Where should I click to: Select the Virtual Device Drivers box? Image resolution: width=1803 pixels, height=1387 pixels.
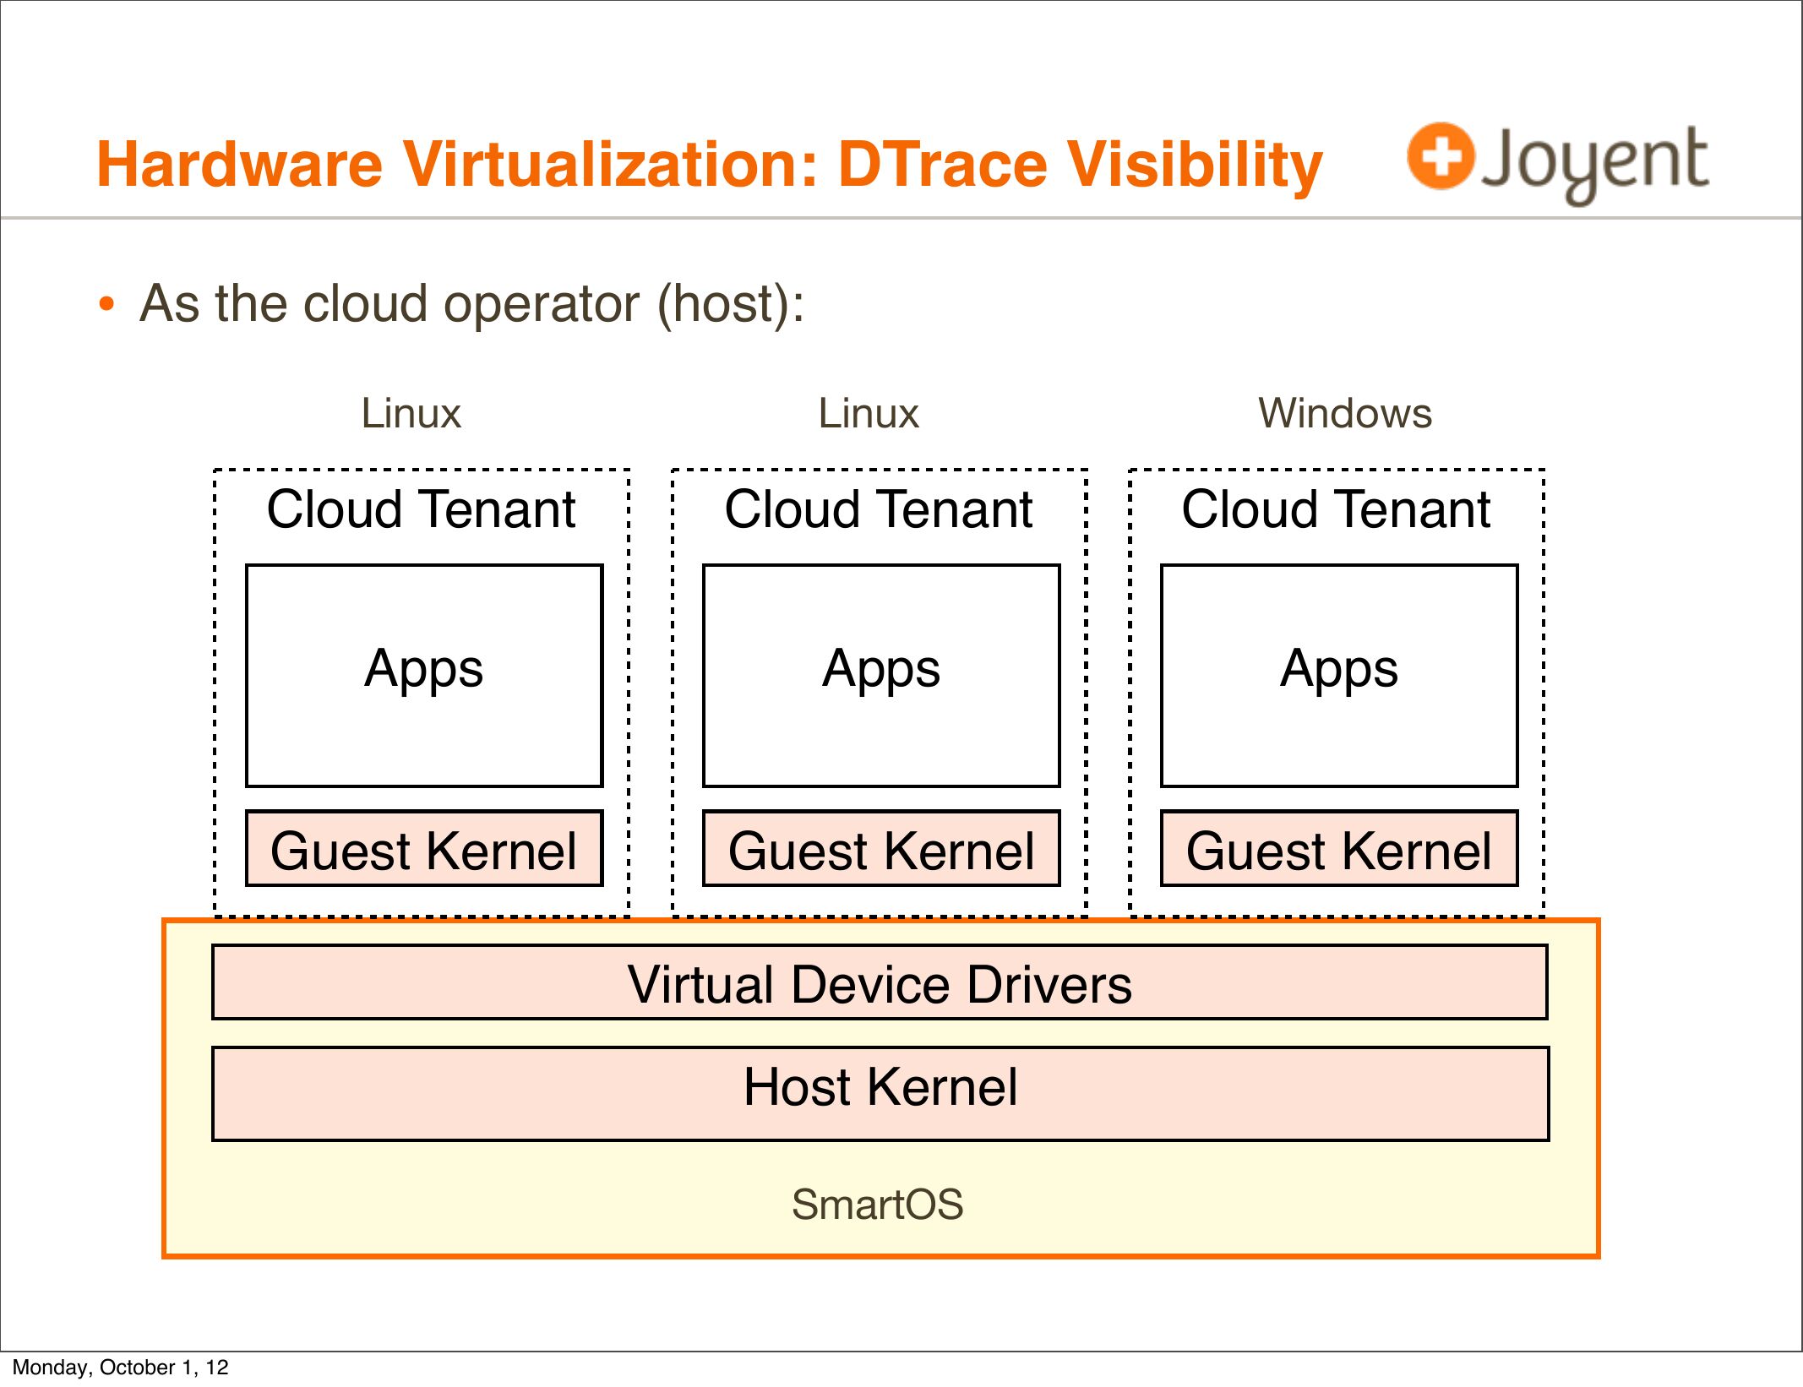pyautogui.click(x=880, y=984)
